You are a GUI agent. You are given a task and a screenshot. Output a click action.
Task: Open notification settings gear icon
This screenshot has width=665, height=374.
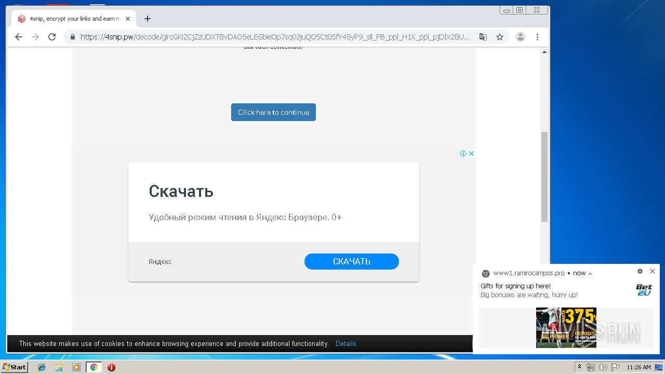click(640, 271)
